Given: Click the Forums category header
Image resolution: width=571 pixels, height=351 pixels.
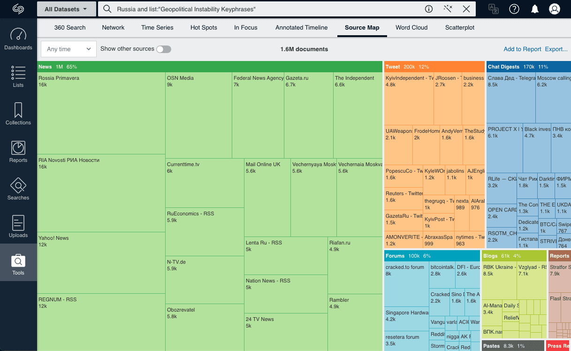Looking at the screenshot, I should (x=432, y=256).
